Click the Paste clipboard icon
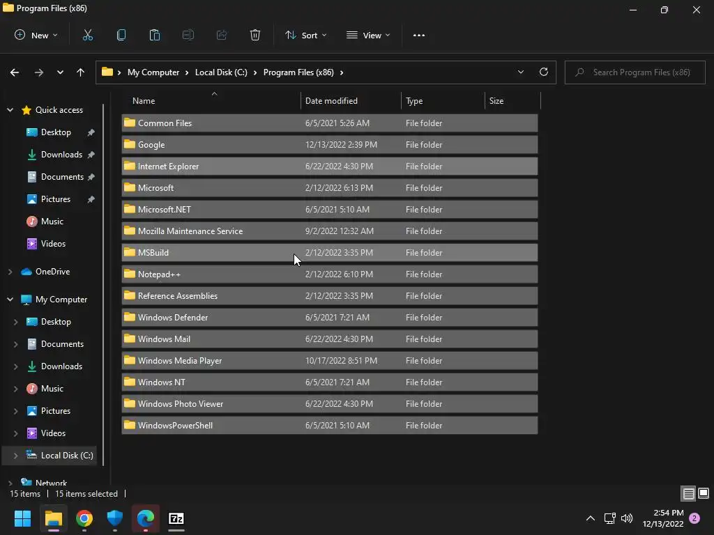This screenshot has height=535, width=714. [x=154, y=35]
